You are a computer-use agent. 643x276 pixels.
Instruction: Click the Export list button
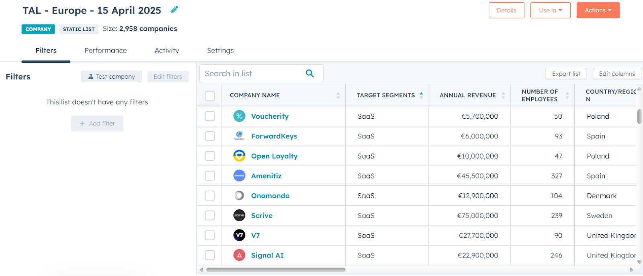pyautogui.click(x=566, y=74)
